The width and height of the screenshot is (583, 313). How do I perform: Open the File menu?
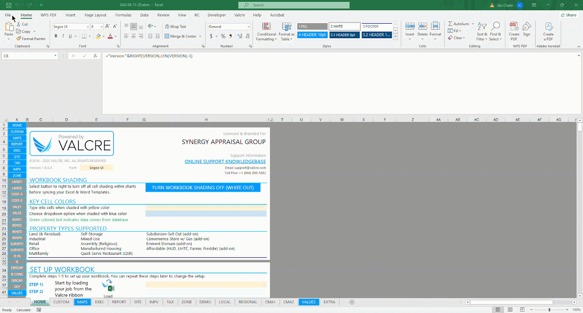(8, 15)
